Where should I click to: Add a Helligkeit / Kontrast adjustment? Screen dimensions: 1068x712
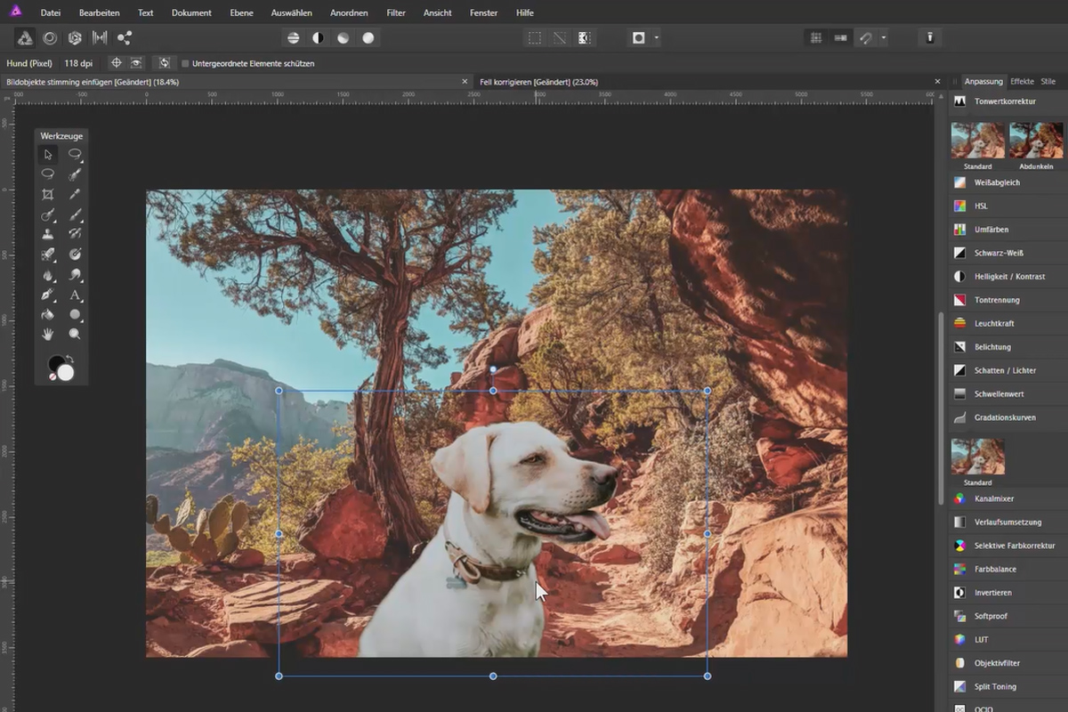[1007, 277]
